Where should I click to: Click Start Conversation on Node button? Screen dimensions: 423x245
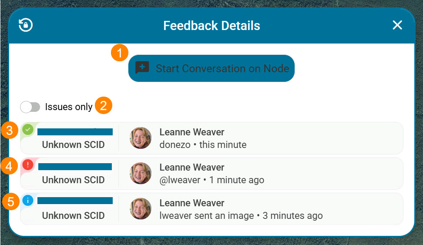pyautogui.click(x=211, y=68)
